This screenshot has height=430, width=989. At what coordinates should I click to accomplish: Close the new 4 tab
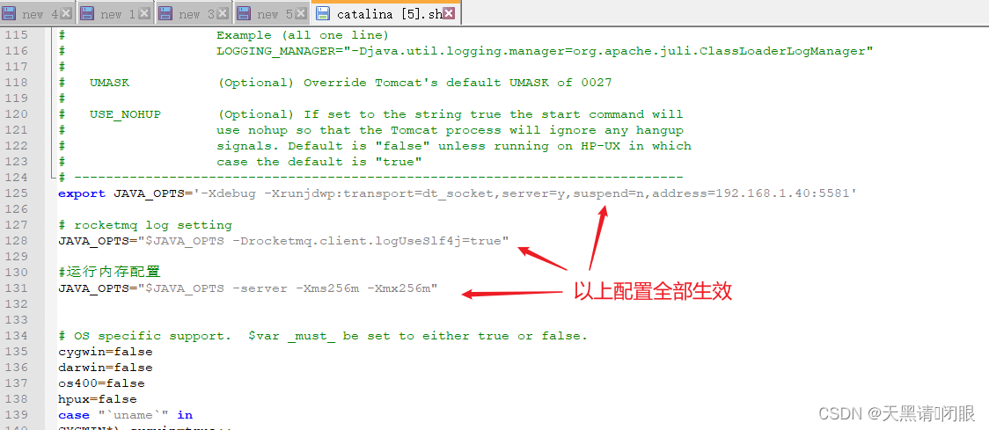66,13
